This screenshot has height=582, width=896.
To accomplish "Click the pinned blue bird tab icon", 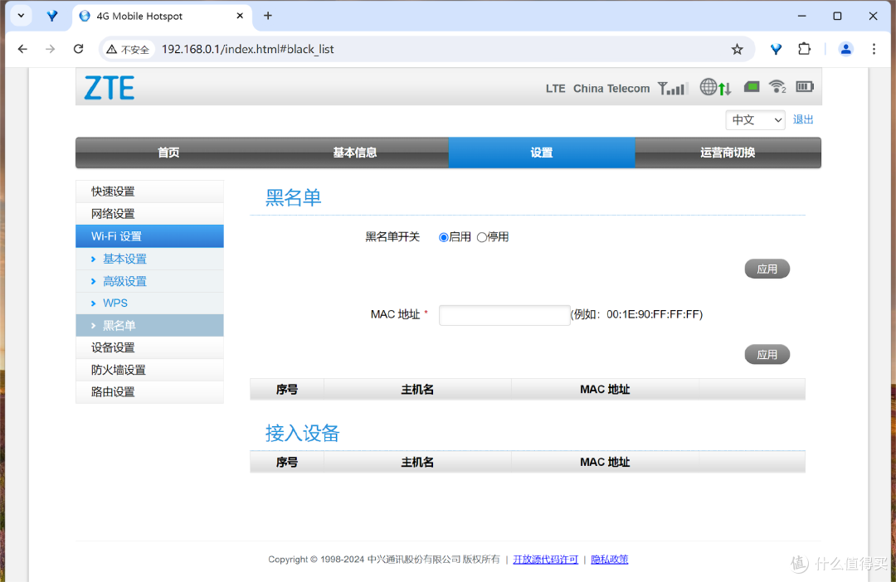I will [52, 16].
